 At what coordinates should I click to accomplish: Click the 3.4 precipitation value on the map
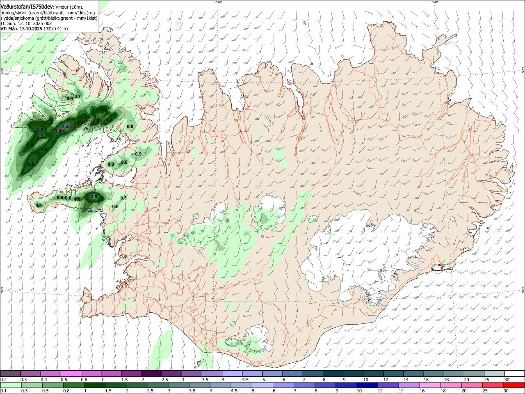65,126
